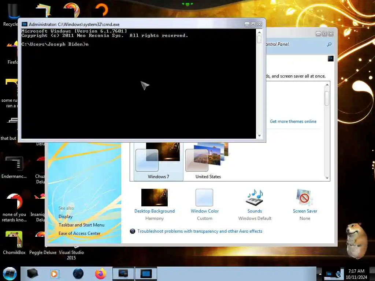Open the black box taskbar icon
Image resolution: width=375 pixels, height=281 pixels.
(x=32, y=274)
